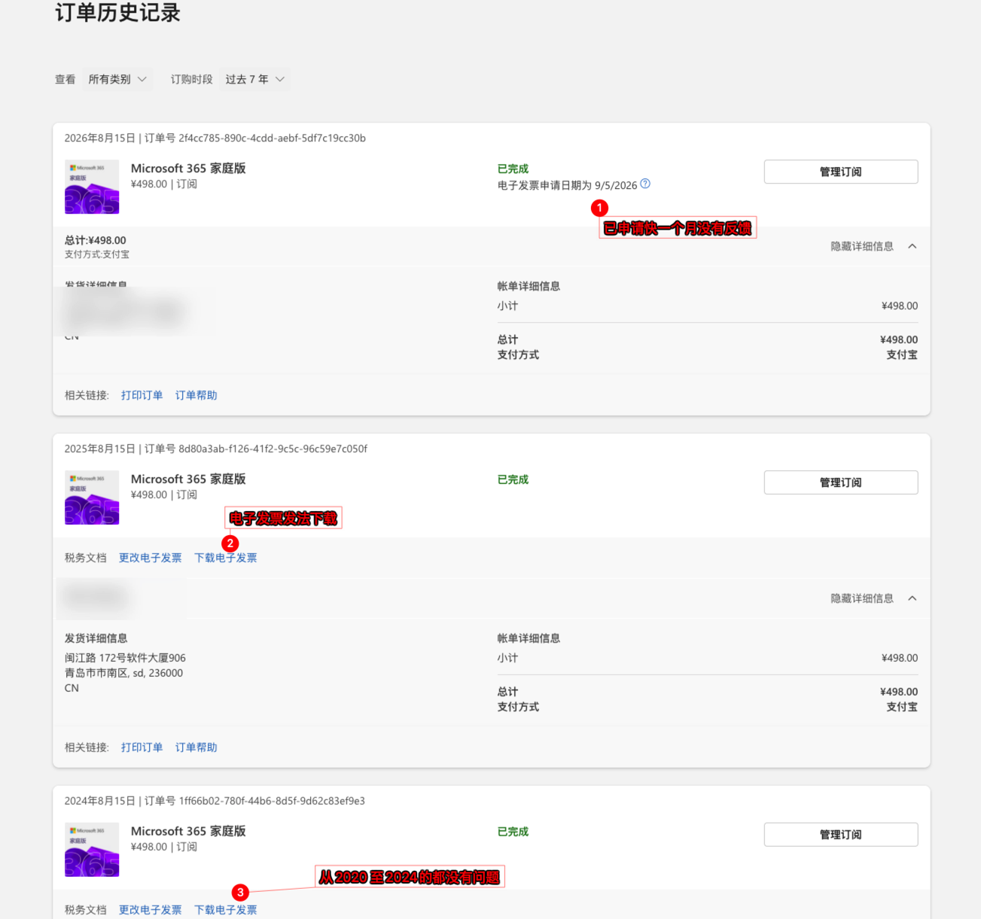
Task: Collapse 隐藏详细信息 in the 2026 order
Action: tap(873, 246)
